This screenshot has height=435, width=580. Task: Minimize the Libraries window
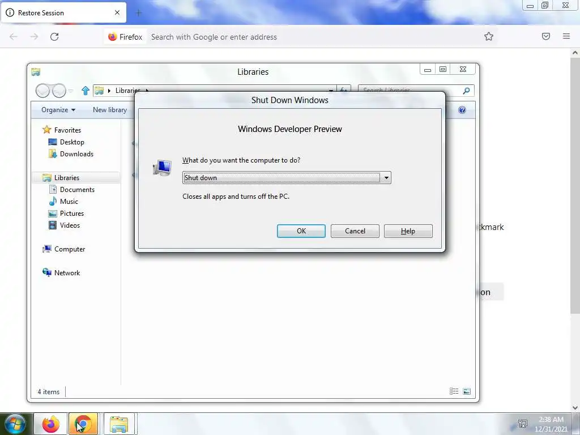tap(428, 69)
